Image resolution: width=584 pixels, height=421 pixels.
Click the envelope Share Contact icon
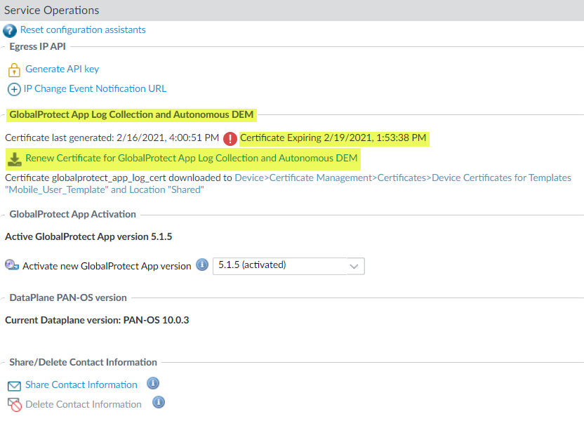pyautogui.click(x=14, y=386)
